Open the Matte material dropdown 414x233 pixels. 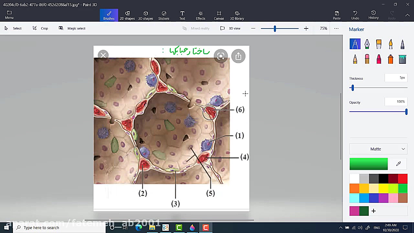coord(378,149)
